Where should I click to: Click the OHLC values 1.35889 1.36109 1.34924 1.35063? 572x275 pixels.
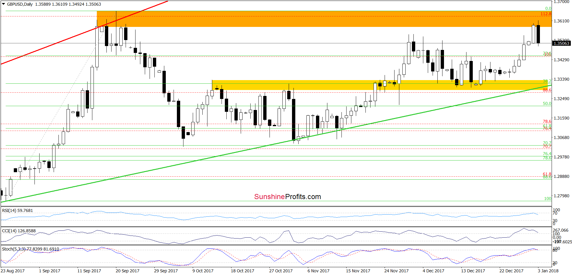[x=68, y=4]
